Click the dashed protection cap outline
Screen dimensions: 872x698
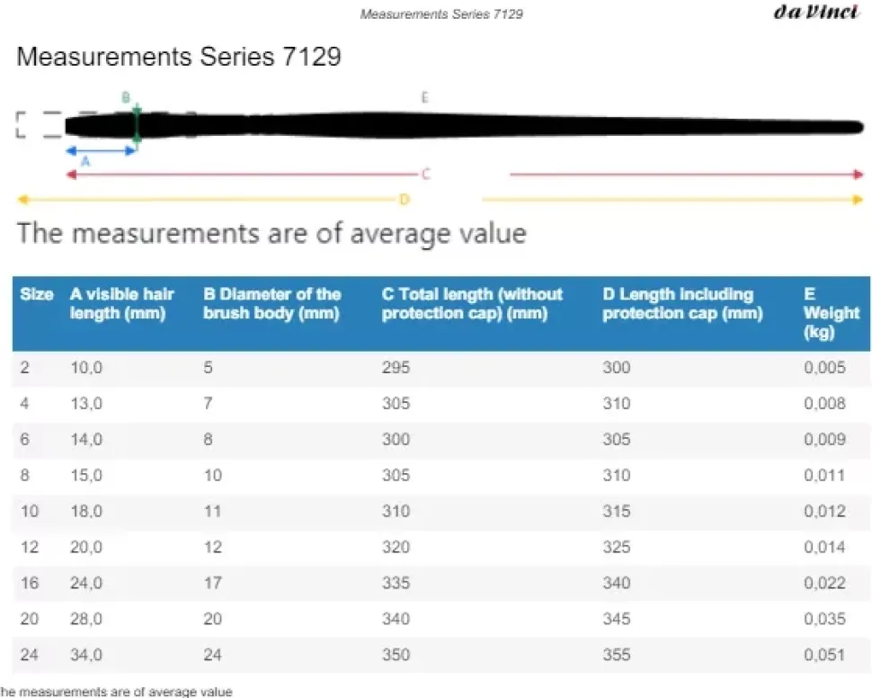pyautogui.click(x=39, y=124)
